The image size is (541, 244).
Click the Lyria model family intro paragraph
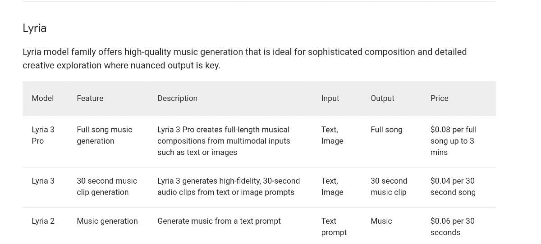[244, 59]
